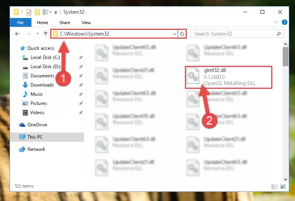
Task: Open the Share ribbon tab
Action: (65, 23)
